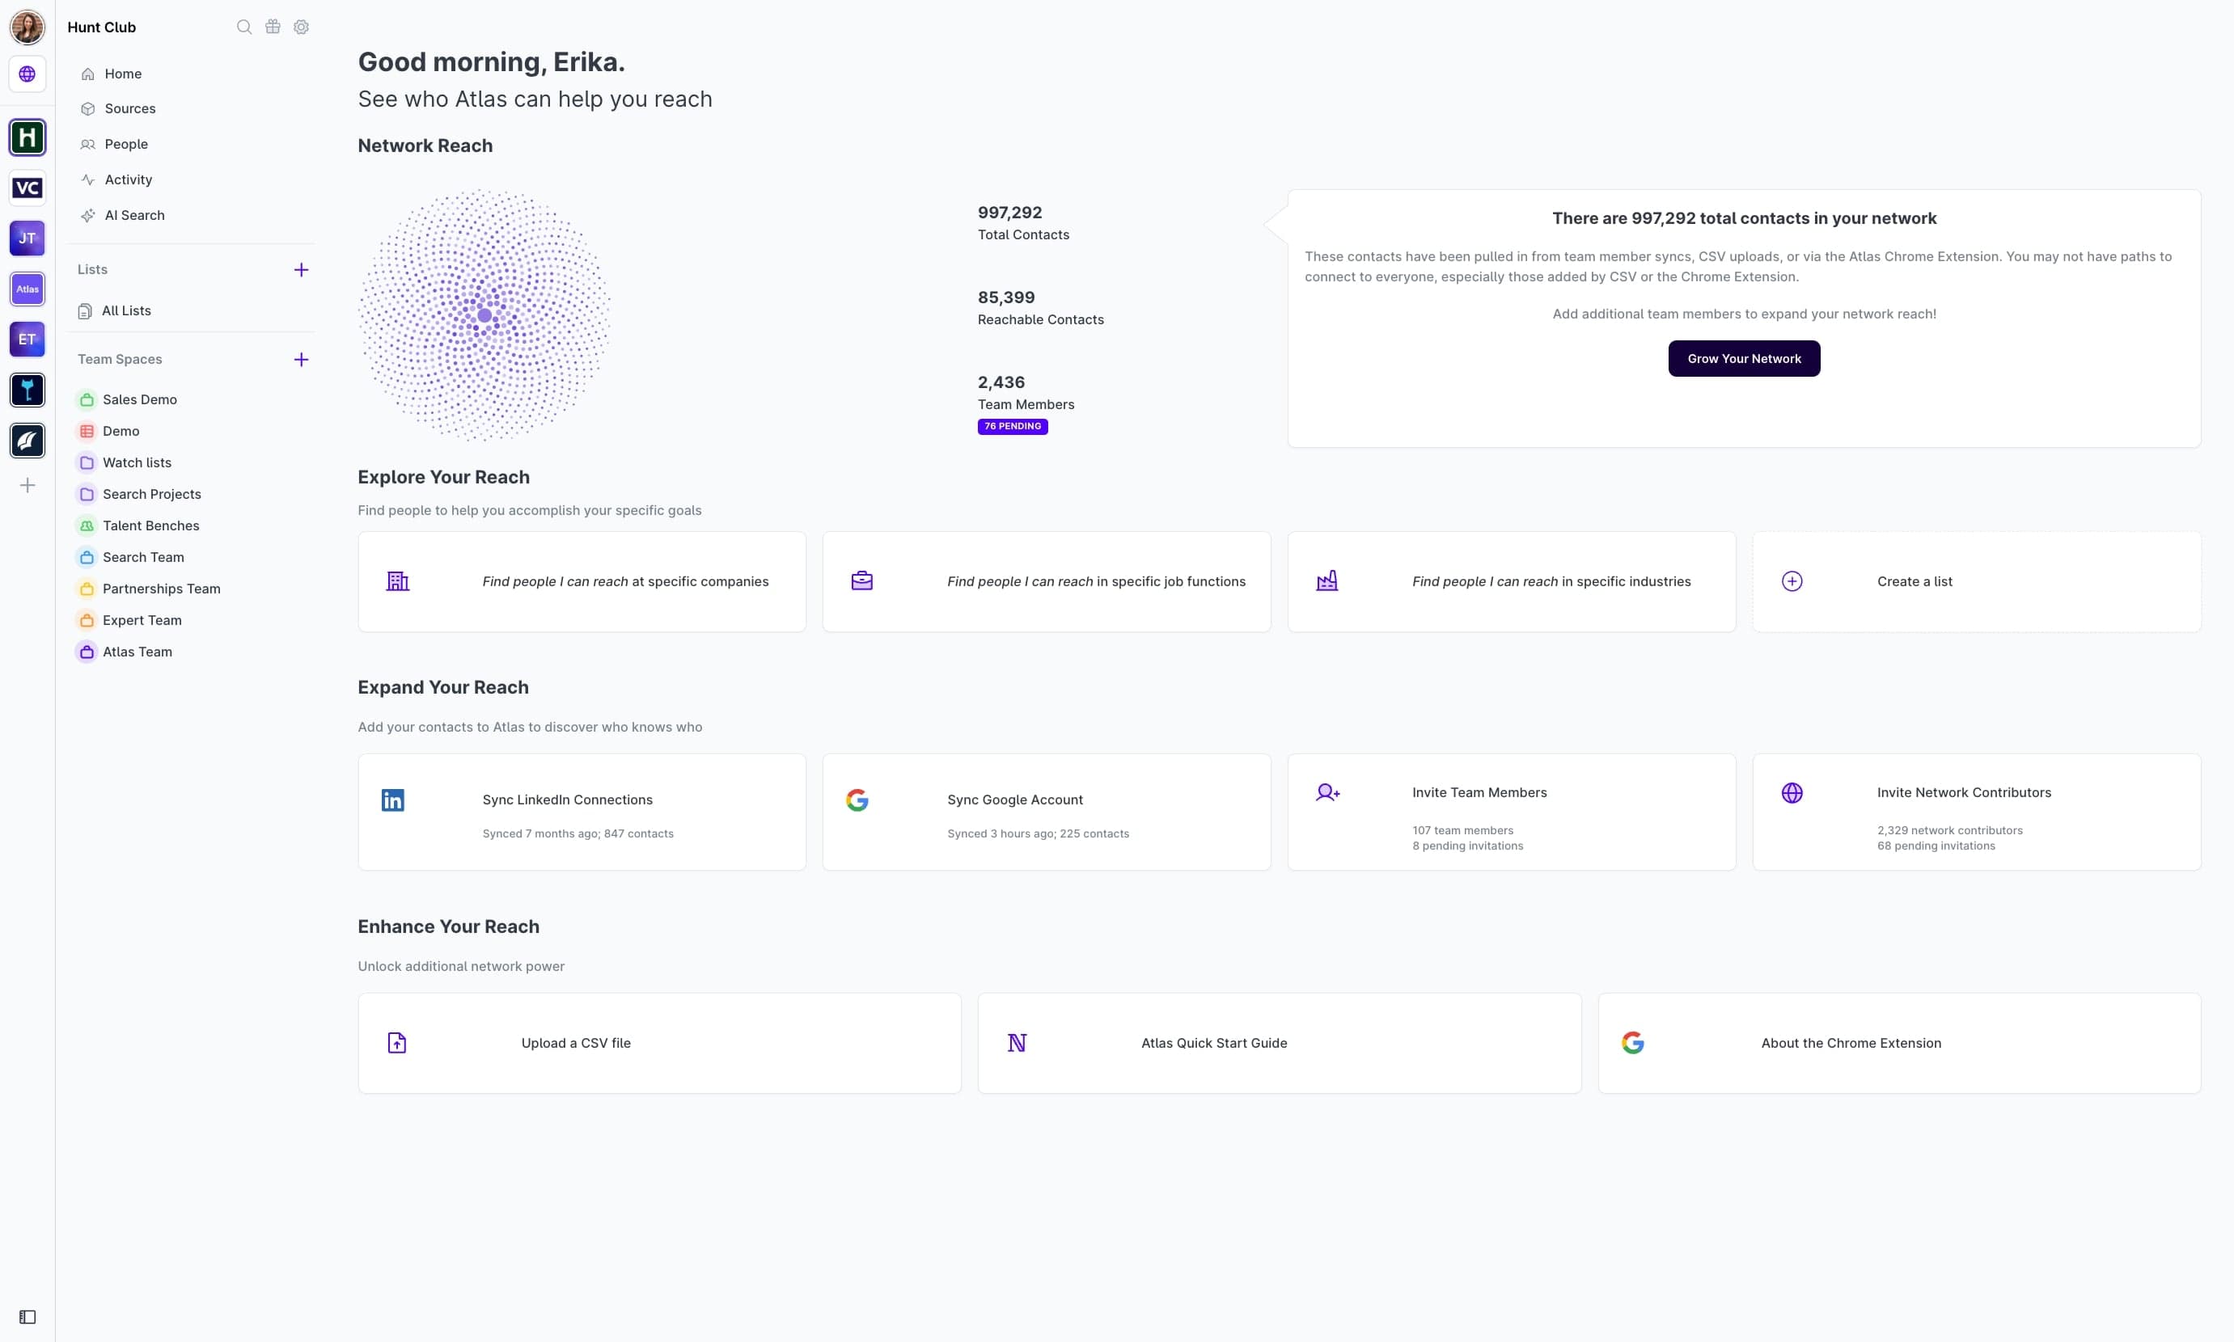The height and width of the screenshot is (1342, 2234).
Task: Collapse the sidebar panel toggle
Action: click(28, 1317)
